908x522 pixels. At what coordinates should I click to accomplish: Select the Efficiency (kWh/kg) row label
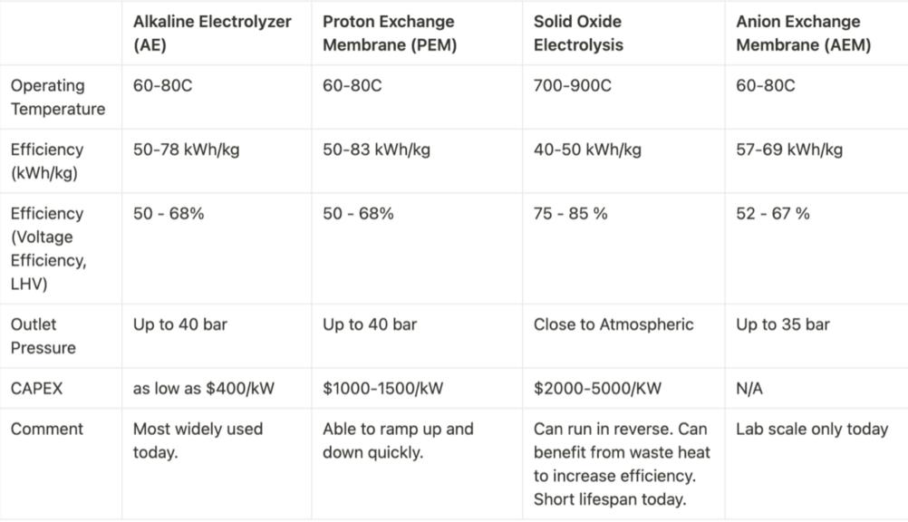[x=47, y=161]
